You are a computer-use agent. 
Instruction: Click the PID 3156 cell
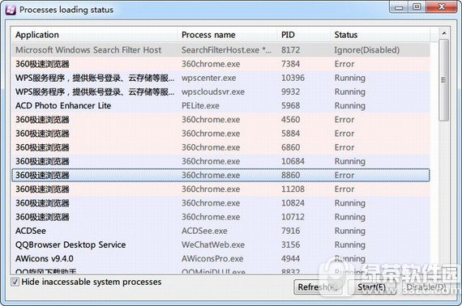point(290,244)
